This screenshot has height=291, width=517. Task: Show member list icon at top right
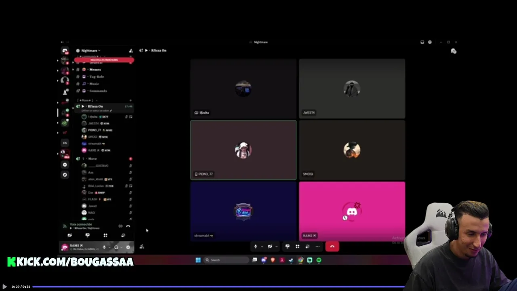point(454,51)
